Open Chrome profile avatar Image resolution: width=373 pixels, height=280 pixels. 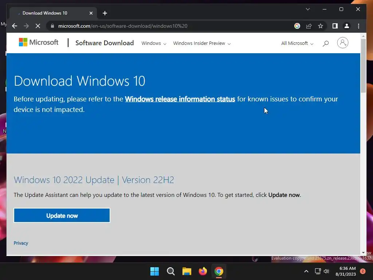347,26
